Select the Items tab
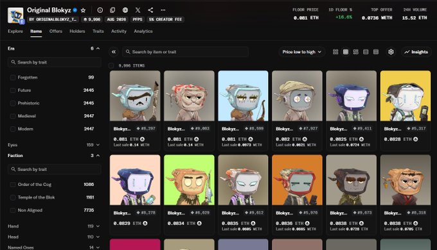Screen dimensions: 437x250 coord(36,31)
